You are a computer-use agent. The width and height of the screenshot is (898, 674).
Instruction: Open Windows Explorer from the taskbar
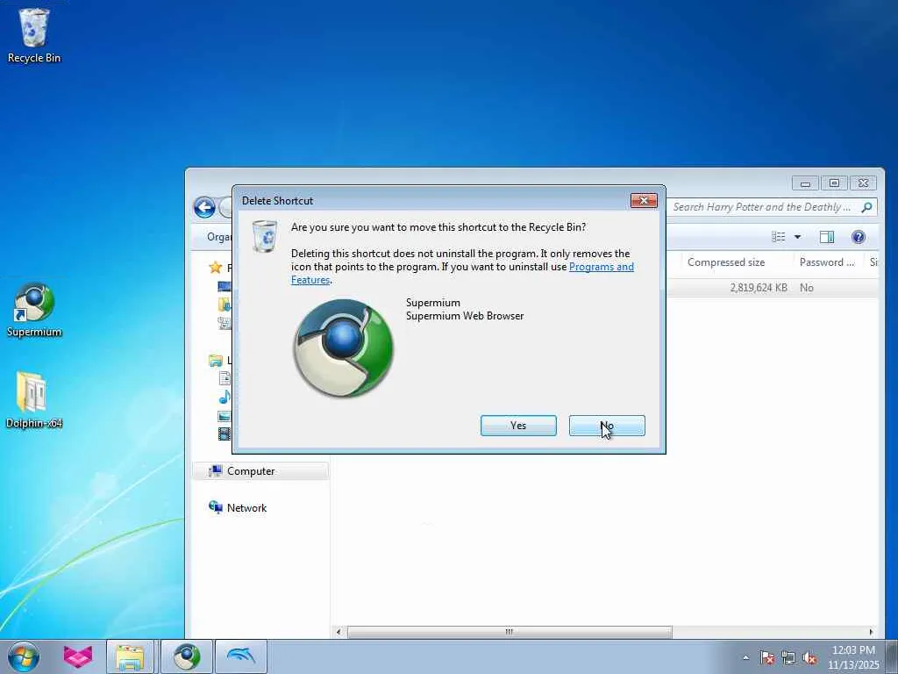pos(130,656)
